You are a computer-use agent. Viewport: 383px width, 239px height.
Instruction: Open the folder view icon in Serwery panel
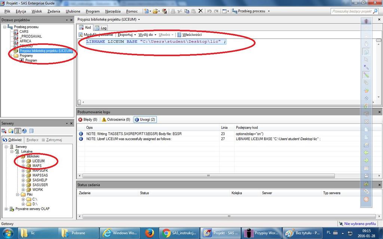click(11, 131)
